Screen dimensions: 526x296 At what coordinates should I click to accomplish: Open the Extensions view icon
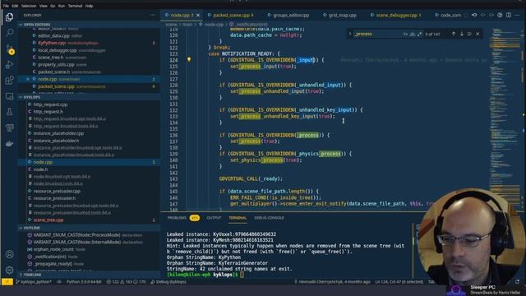(9, 81)
